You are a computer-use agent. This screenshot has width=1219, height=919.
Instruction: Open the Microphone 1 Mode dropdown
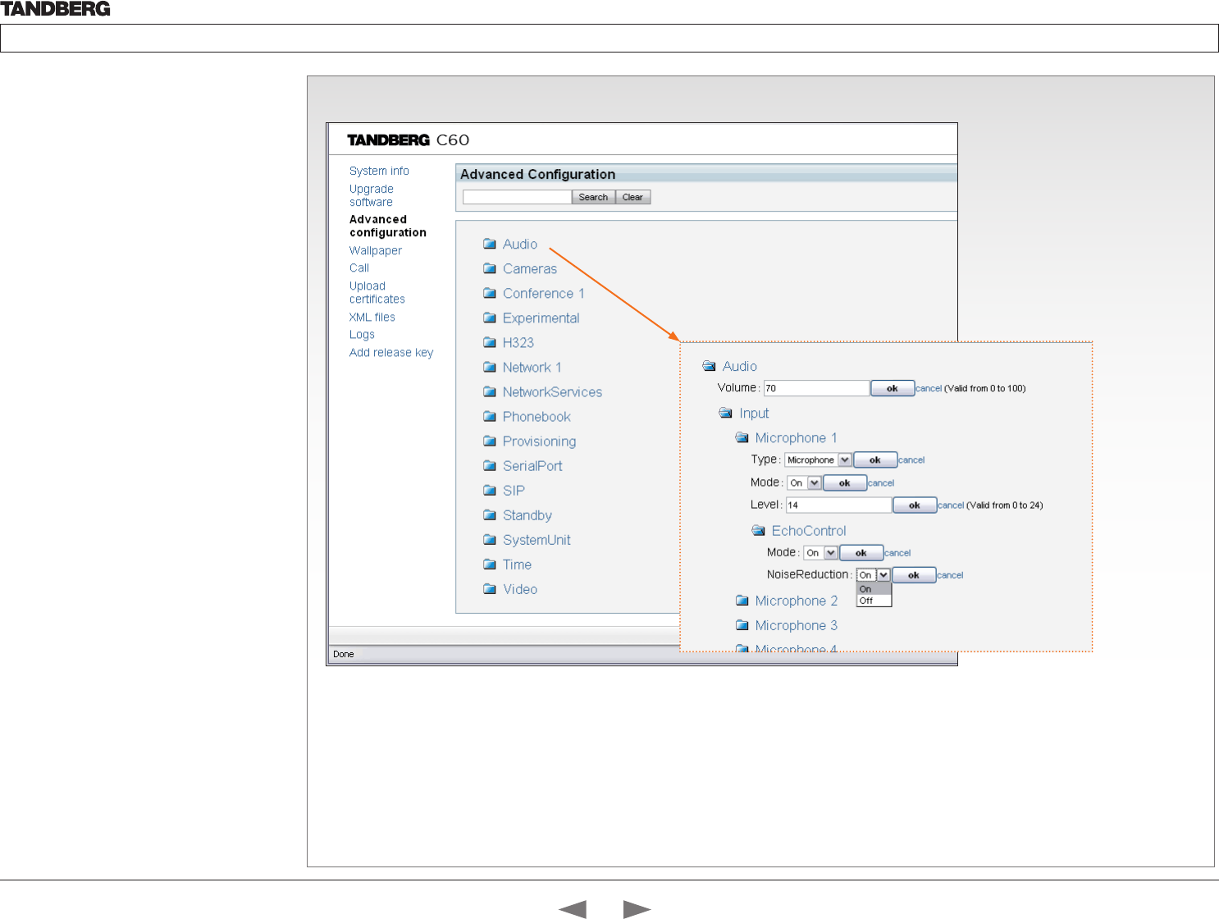(x=804, y=483)
